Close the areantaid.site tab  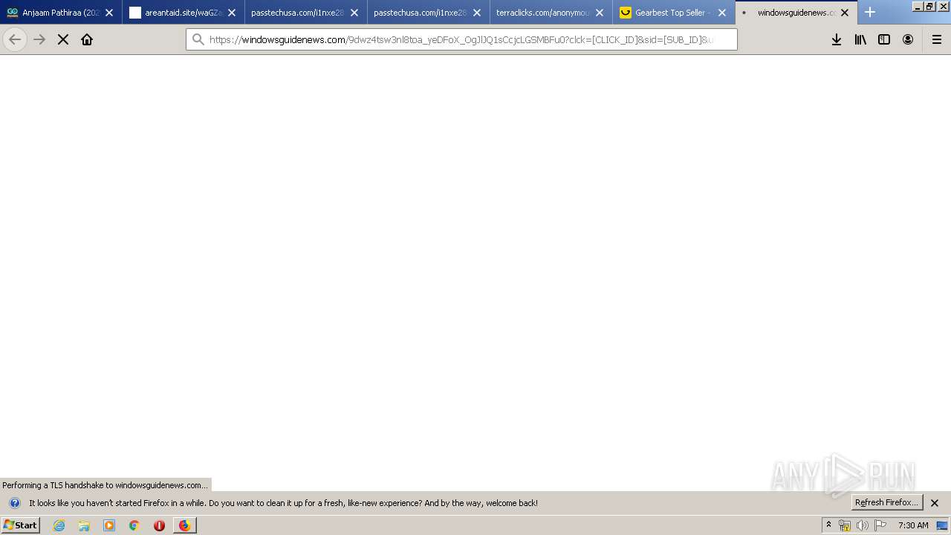(232, 13)
